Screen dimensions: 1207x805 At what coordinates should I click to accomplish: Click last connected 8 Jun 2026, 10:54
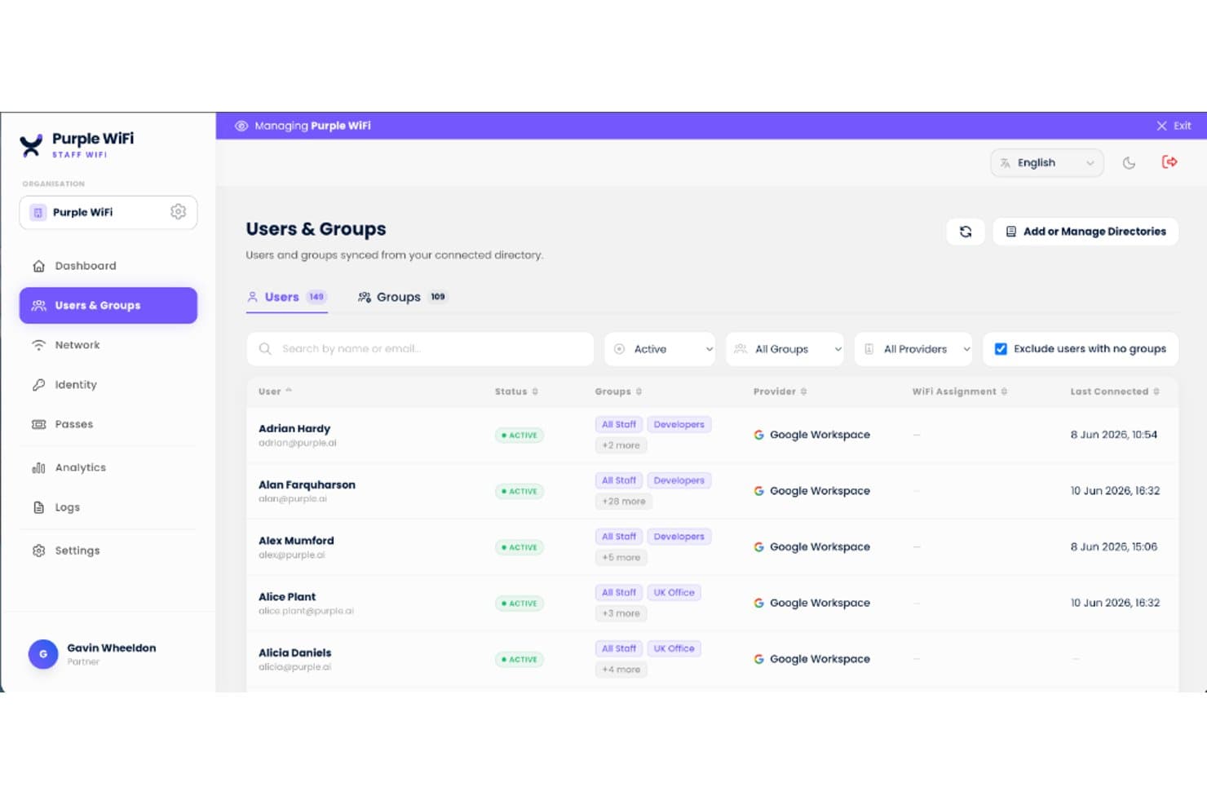tap(1113, 435)
